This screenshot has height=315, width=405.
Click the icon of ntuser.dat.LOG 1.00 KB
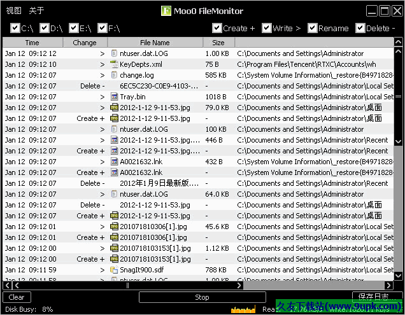click(114, 53)
